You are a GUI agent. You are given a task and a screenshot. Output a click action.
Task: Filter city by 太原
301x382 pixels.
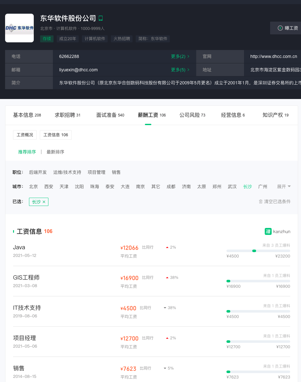tap(202, 187)
